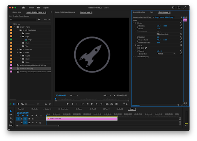The image size is (197, 141).
Task: Select the Selection arrow tool
Action: click(11, 111)
